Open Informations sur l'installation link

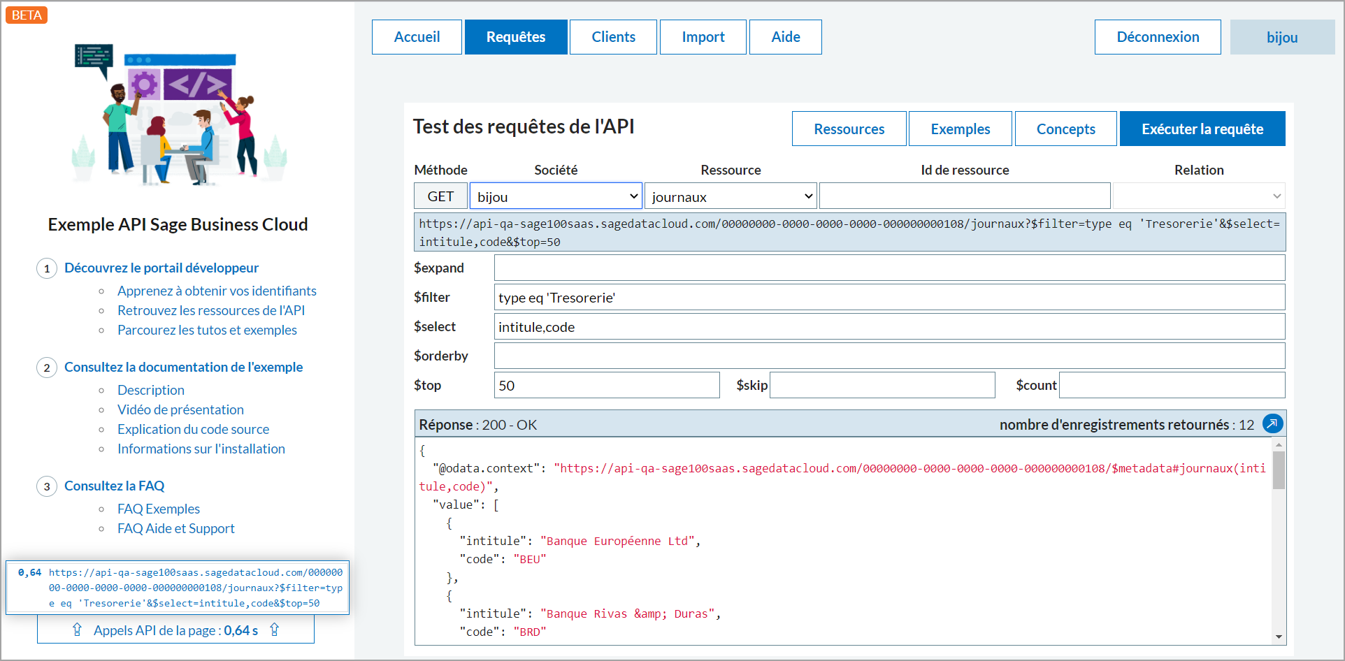201,449
